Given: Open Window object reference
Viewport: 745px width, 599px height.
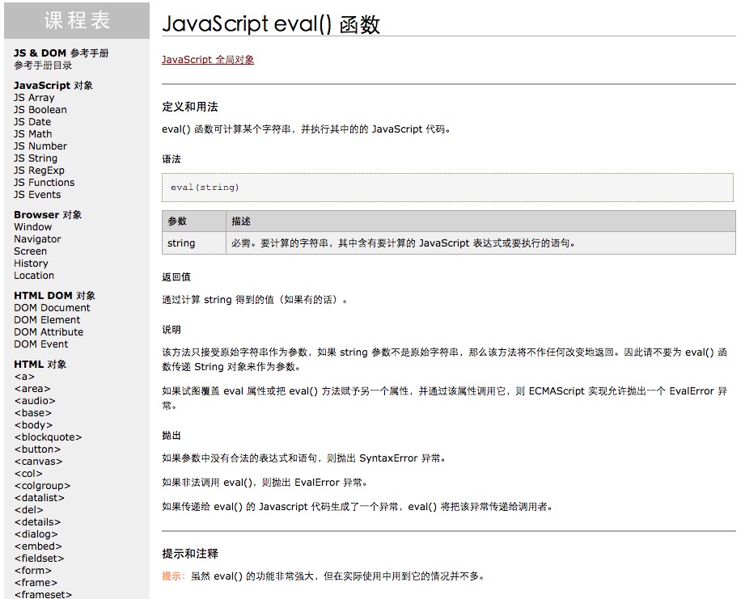Looking at the screenshot, I should pyautogui.click(x=33, y=227).
